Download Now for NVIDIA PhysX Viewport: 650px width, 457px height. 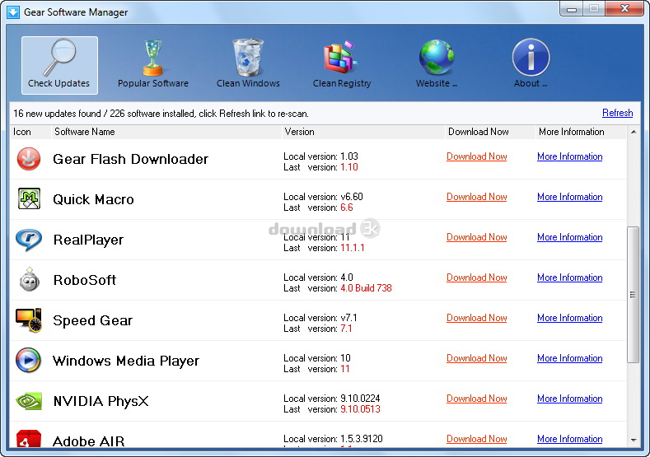click(x=477, y=399)
